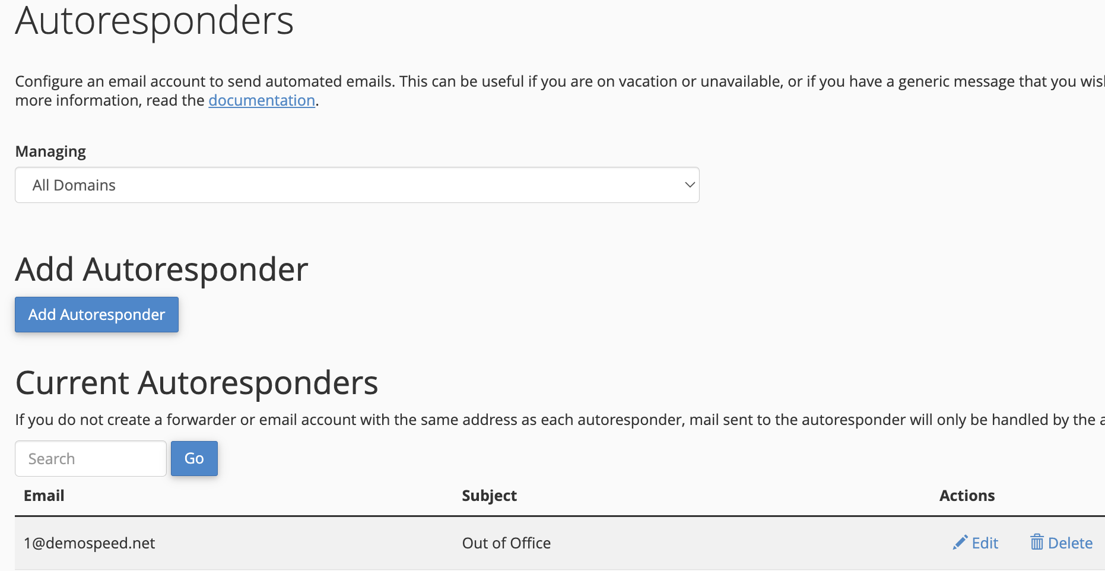Click the Actions column header
1105x571 pixels.
pyautogui.click(x=967, y=496)
